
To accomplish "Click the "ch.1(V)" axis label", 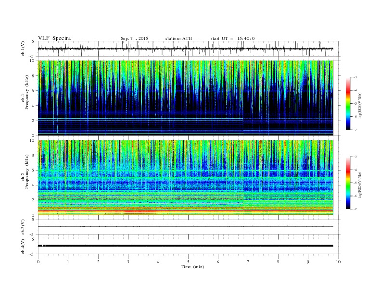I will (x=23, y=49).
